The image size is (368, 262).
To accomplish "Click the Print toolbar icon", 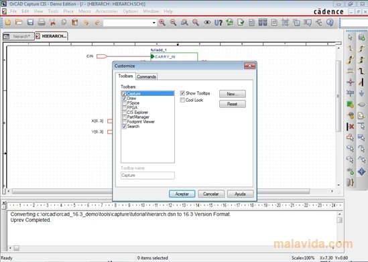I will pos(42,23).
